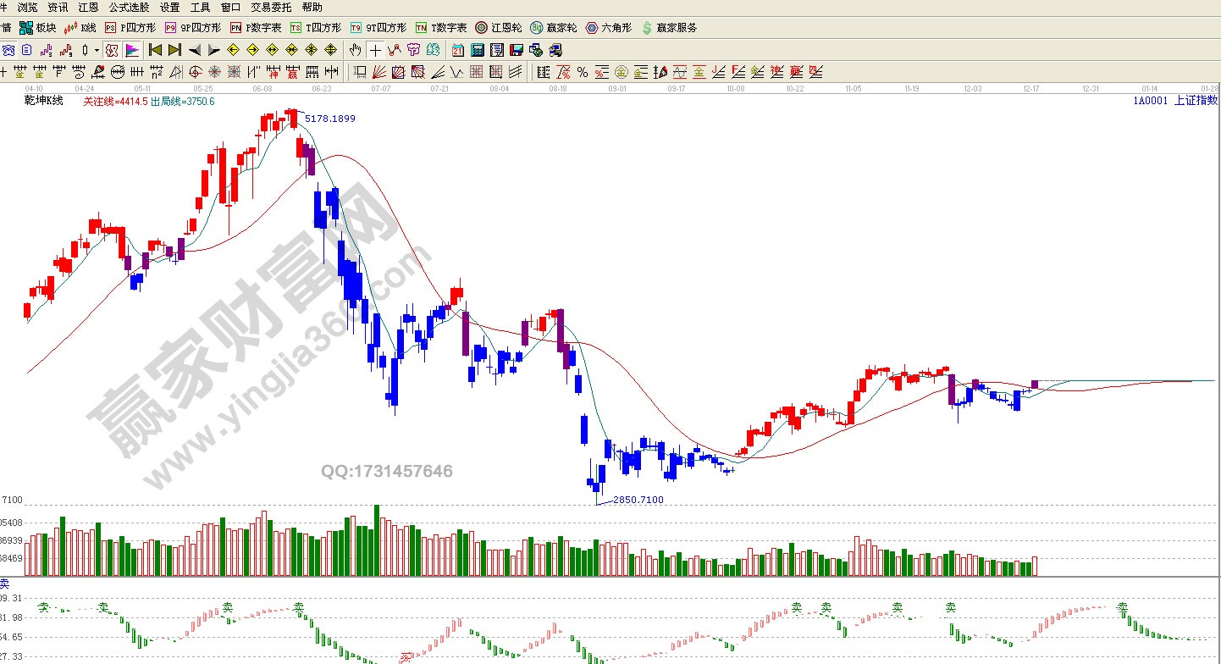Expand the candlestick type dropdown arrow
1221x664 pixels.
[96, 50]
